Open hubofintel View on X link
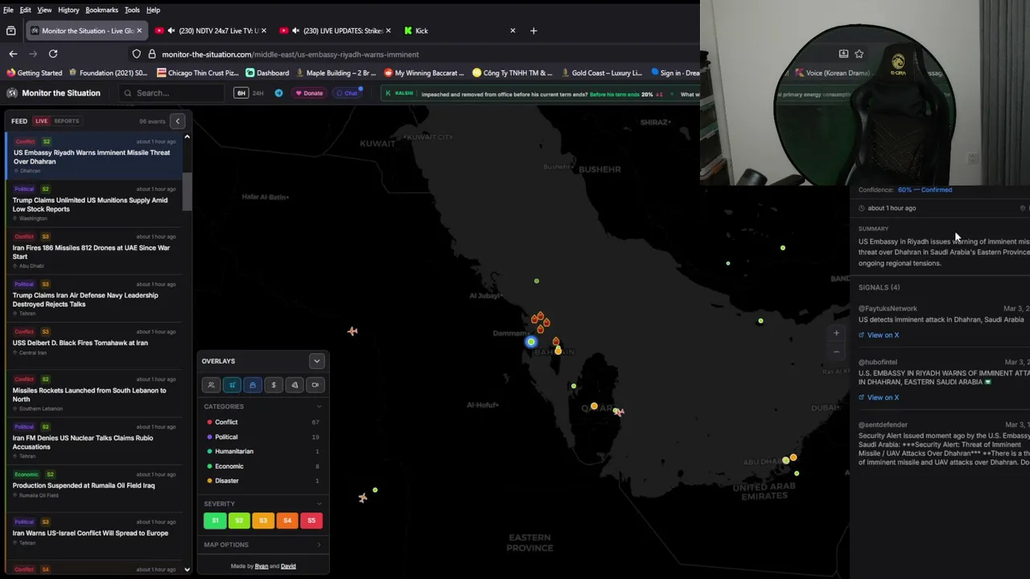1030x579 pixels. [879, 397]
